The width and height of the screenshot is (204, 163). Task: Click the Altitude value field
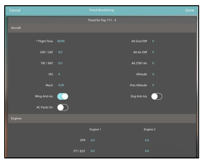pos(153,74)
